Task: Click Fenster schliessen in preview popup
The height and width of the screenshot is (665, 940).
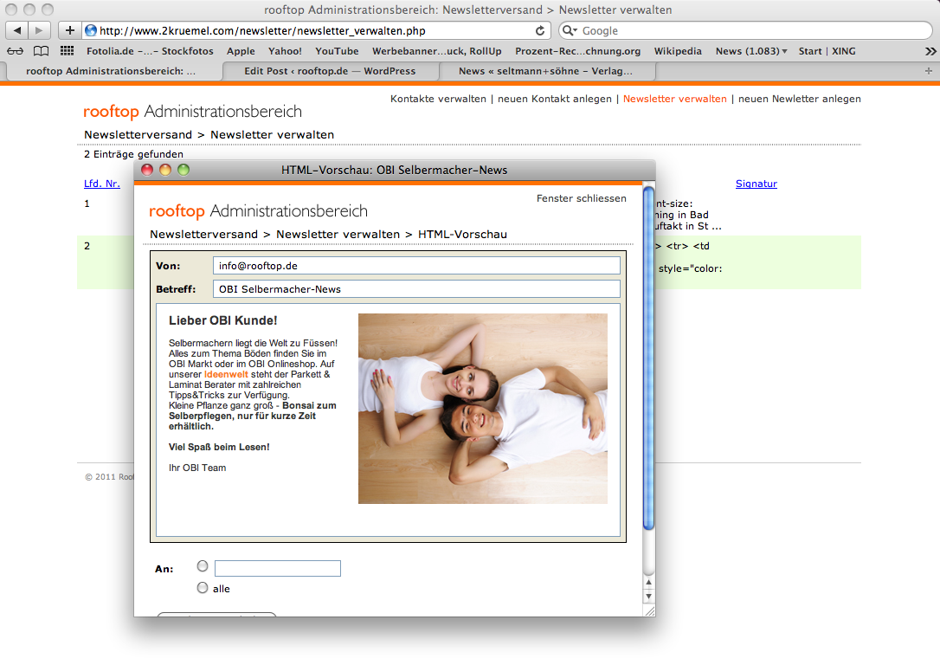Action: tap(581, 198)
